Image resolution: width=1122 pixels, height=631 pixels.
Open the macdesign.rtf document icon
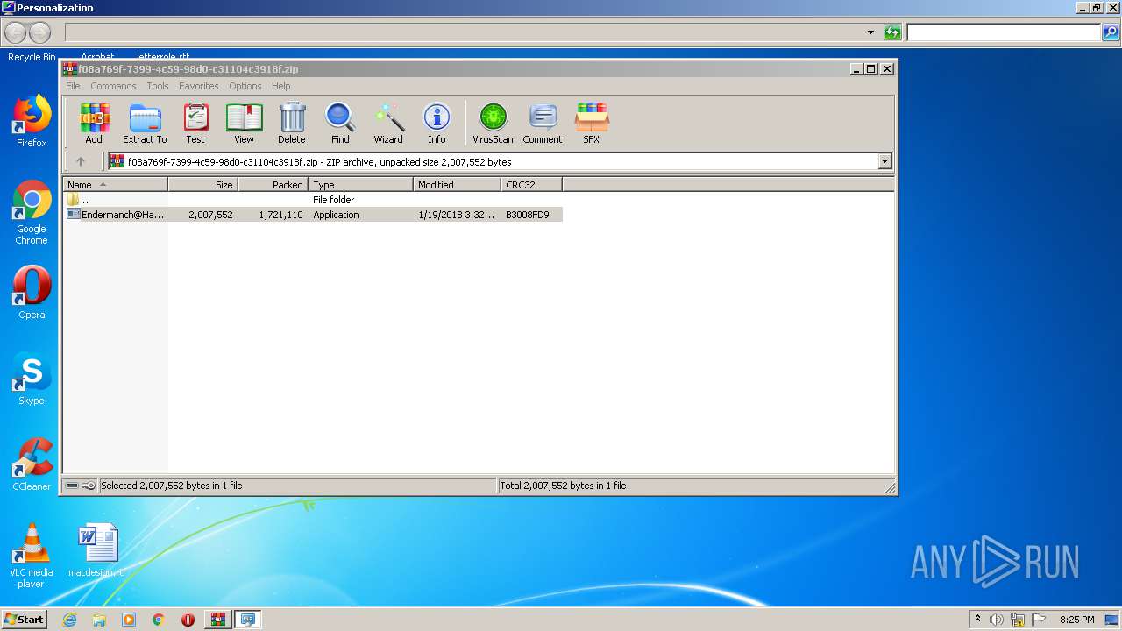pos(97,550)
